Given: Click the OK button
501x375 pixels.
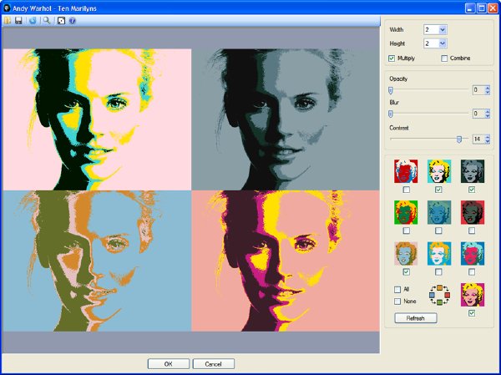Looking at the screenshot, I should 169,364.
